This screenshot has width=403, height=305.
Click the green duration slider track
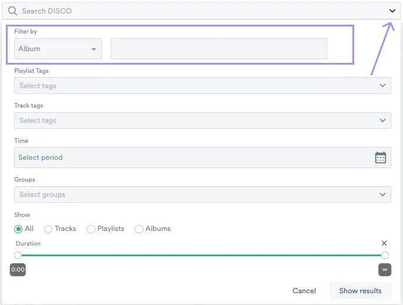(x=201, y=255)
